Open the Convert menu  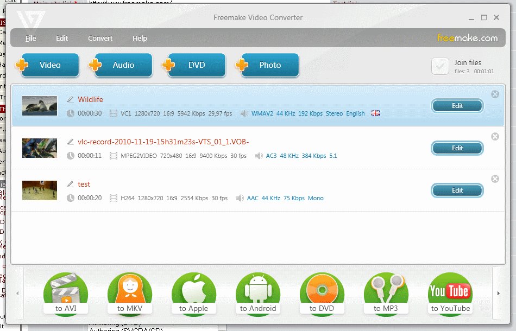tap(100, 38)
